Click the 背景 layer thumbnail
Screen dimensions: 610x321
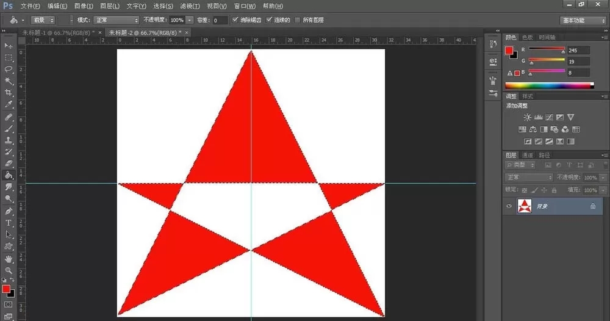click(525, 206)
